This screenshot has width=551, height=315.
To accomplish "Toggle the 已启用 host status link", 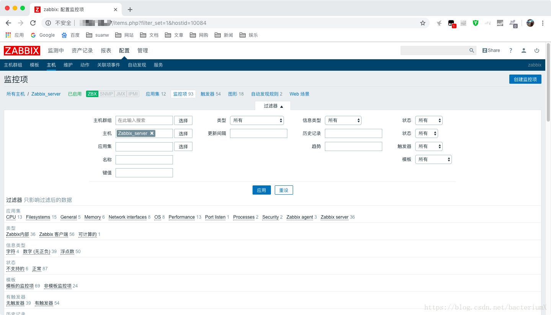I will coord(75,94).
